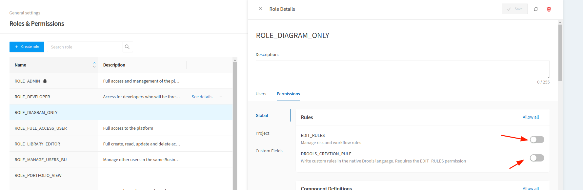Click the Role Details panel scrollbar
Screen dimensions: 583x190
point(560,52)
